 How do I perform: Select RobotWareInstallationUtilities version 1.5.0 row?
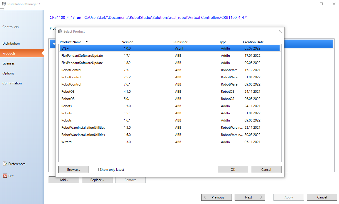tap(170, 128)
